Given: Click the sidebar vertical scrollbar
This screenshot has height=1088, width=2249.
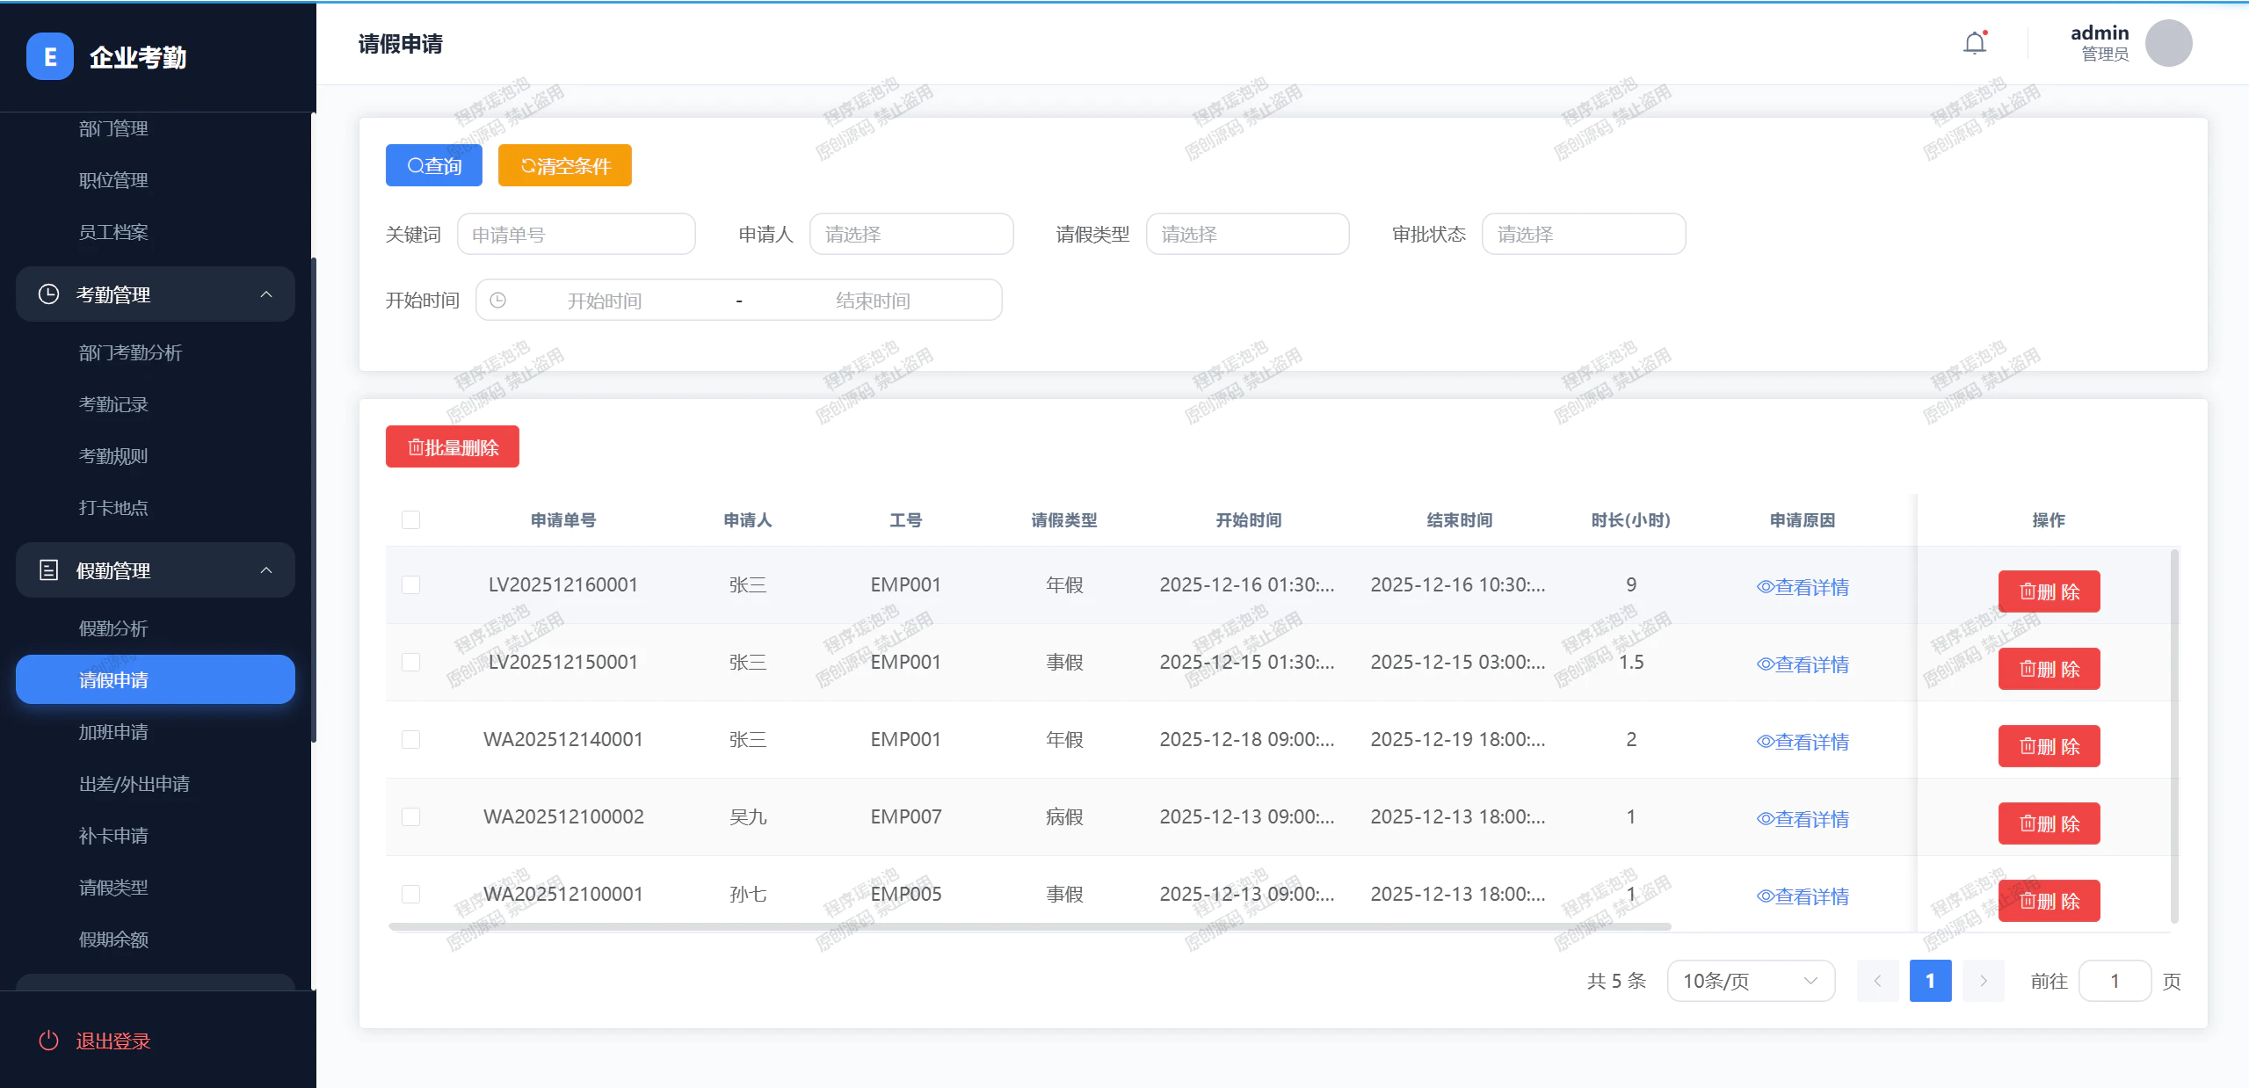Looking at the screenshot, I should click(x=313, y=499).
